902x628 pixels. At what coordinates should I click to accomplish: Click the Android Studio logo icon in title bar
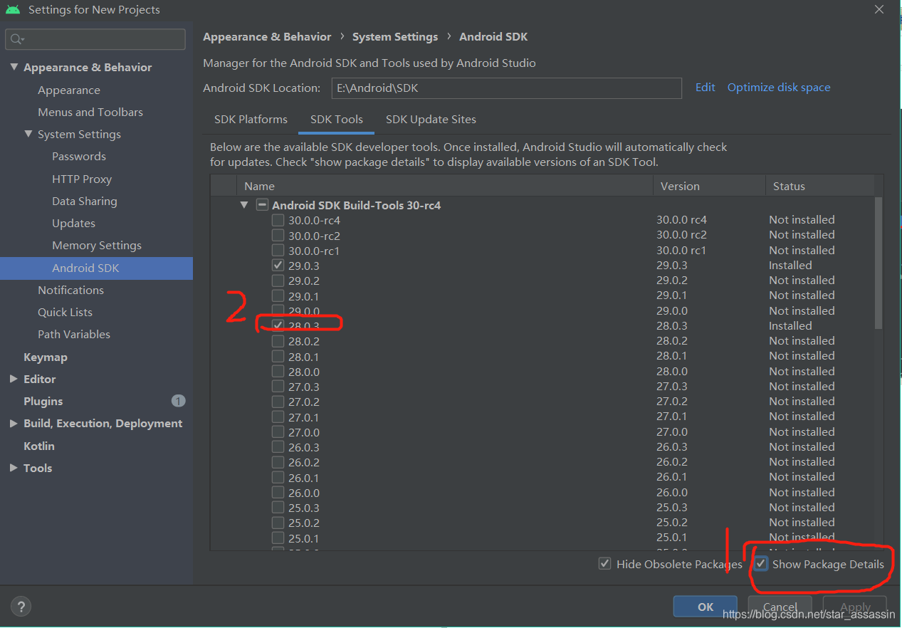point(13,10)
